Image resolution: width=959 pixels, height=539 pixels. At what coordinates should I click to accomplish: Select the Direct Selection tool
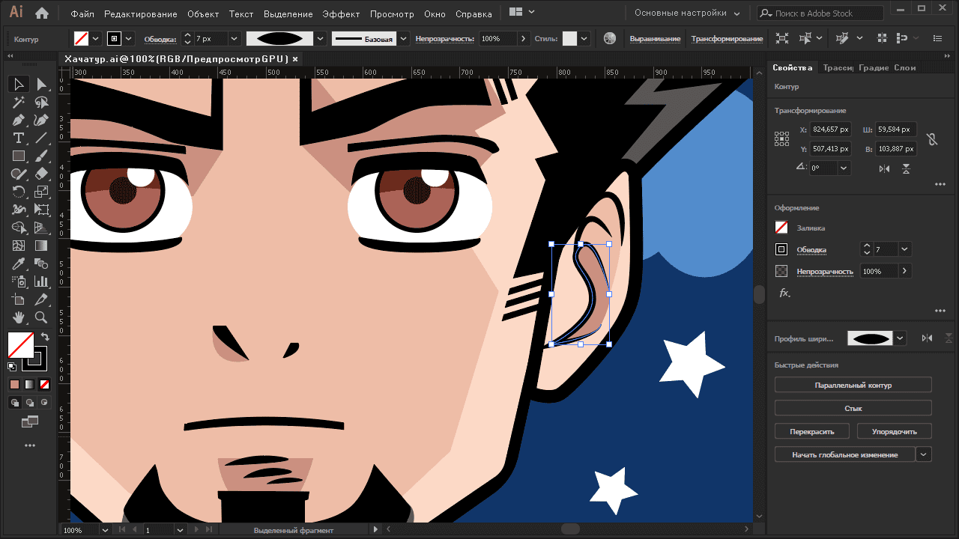pyautogui.click(x=41, y=84)
